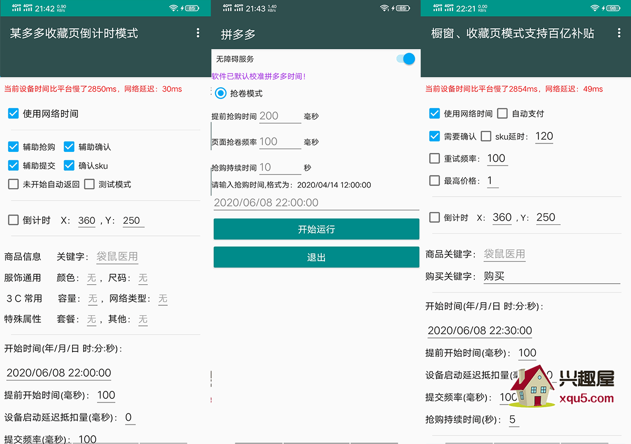Edit the 重试频率 value 100
Image resolution: width=631 pixels, height=444 pixels.
496,159
